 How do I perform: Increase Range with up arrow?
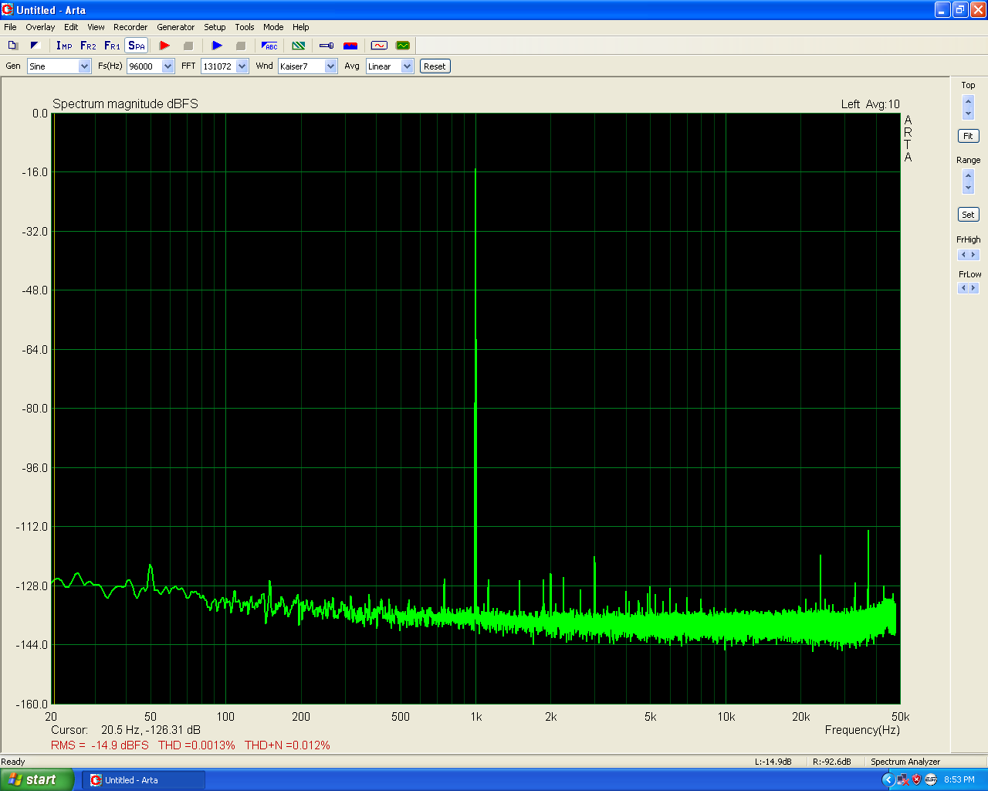click(968, 175)
